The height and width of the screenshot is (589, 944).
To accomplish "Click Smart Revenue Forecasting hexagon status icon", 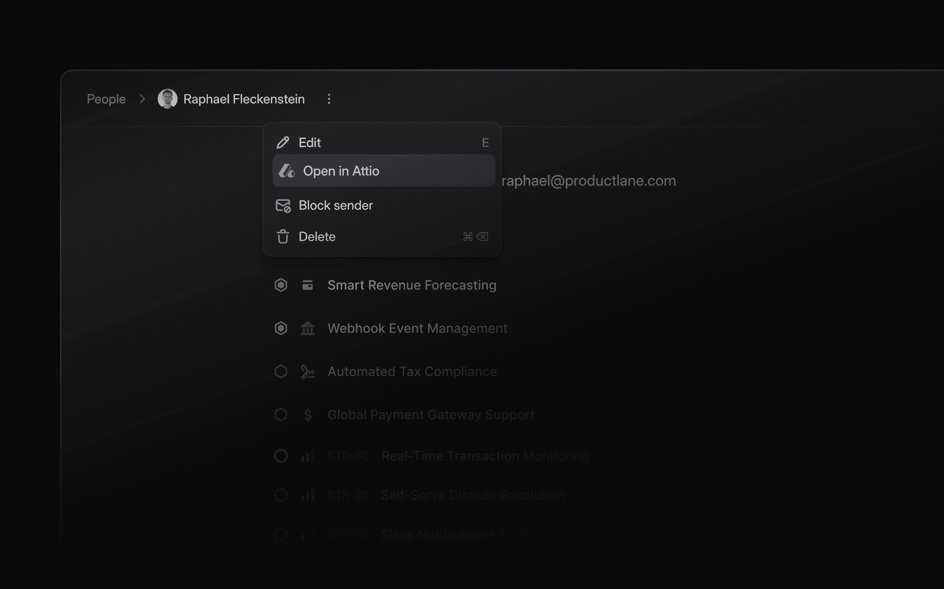I will pyautogui.click(x=281, y=285).
